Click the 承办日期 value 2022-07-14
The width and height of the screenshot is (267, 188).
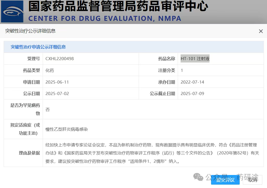192,82
